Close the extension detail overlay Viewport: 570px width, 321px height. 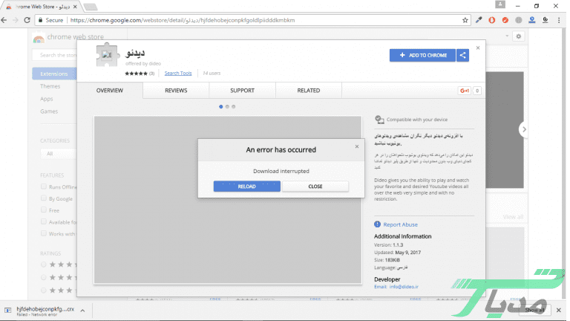[478, 48]
